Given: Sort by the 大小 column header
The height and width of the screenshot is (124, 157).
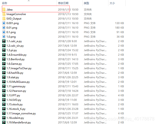Looking at the screenshot, I should tap(112, 3).
